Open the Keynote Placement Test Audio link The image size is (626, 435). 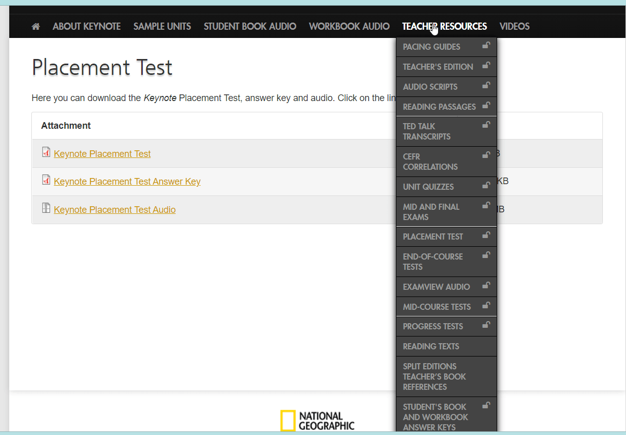[x=115, y=210]
